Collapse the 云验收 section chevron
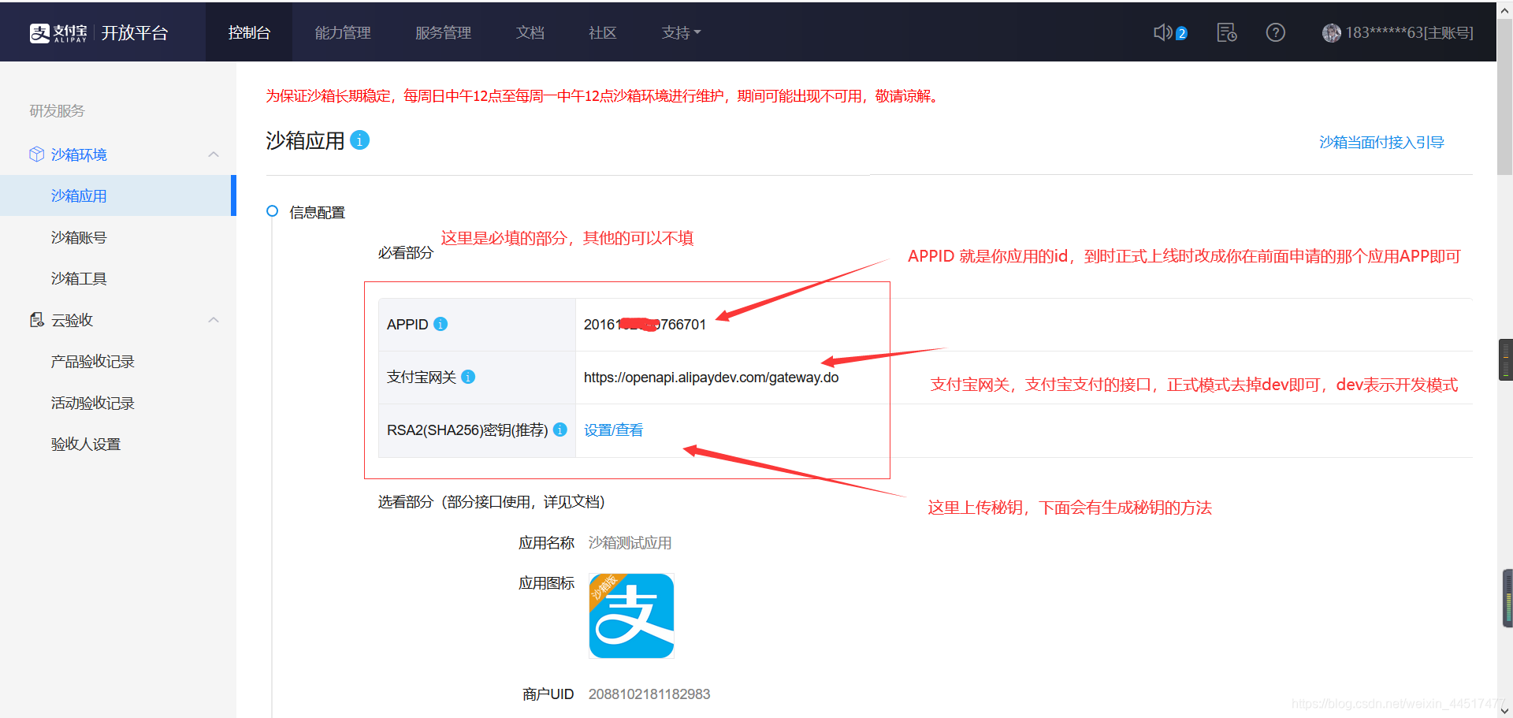The image size is (1513, 718). (x=214, y=320)
